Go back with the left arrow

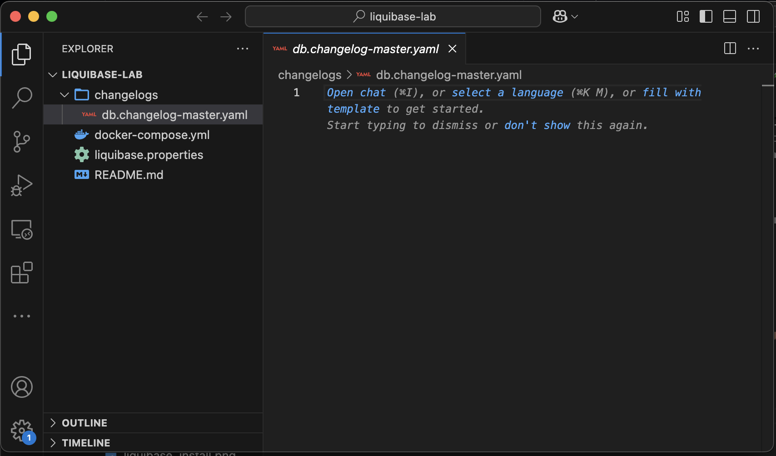pyautogui.click(x=202, y=17)
